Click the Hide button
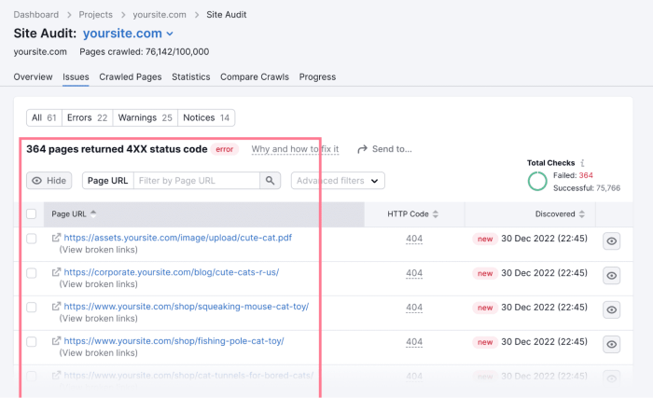 coord(49,181)
